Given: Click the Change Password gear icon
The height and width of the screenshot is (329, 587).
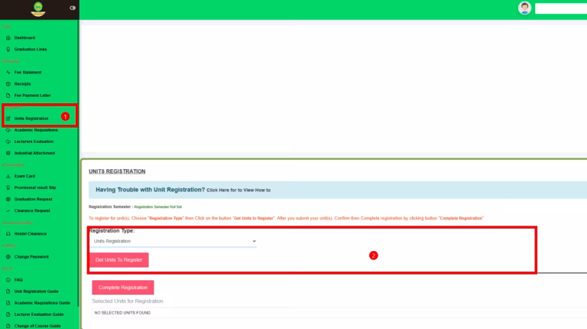Looking at the screenshot, I should [x=8, y=257].
